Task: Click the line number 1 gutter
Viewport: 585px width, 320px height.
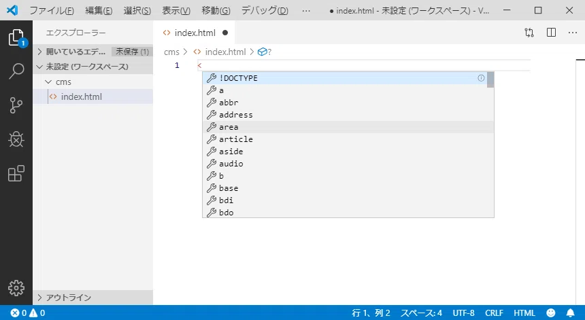Action: click(177, 66)
